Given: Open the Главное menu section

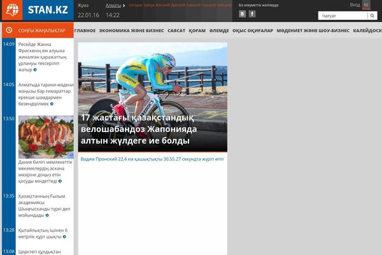Looking at the screenshot, I should pos(85,31).
